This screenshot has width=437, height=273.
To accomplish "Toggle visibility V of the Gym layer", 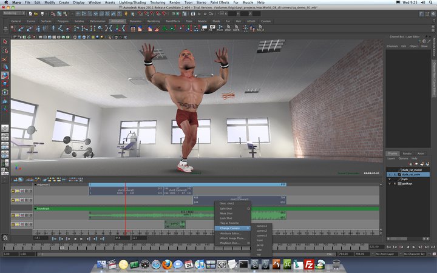I will click(390, 179).
